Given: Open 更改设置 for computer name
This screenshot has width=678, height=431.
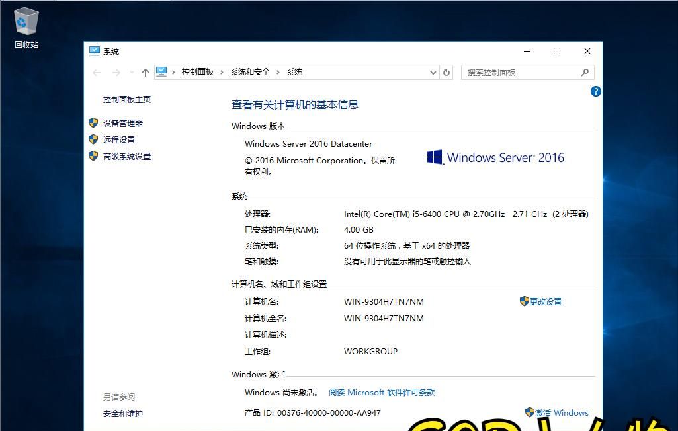Looking at the screenshot, I should coord(546,301).
